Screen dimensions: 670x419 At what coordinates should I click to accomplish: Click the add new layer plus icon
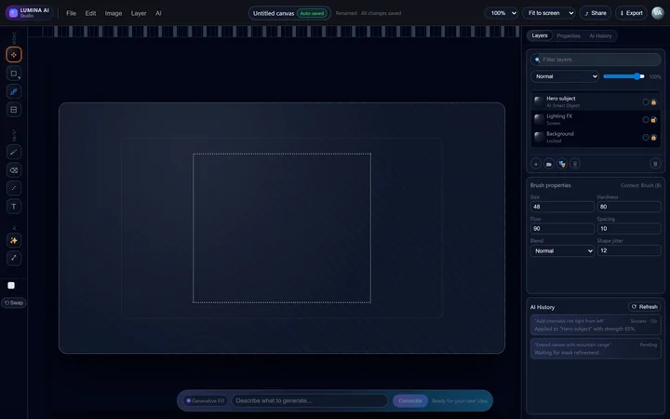click(x=536, y=164)
